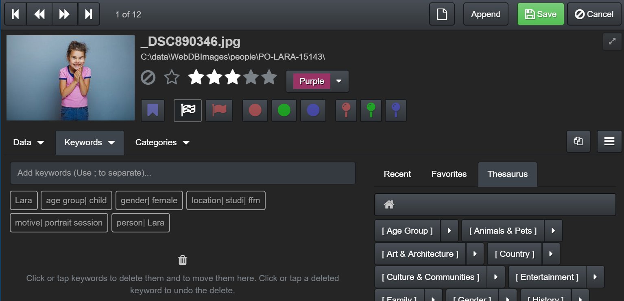This screenshot has height=301, width=624.
Task: Expand the Art & Architecture branch
Action: tap(475, 254)
